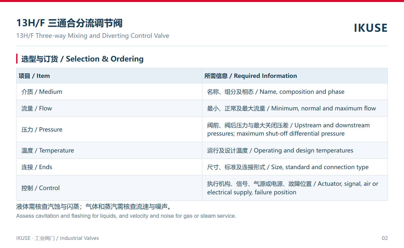This screenshot has height=248, width=404.
Task: Click the IKUSE logo at top right
Action: (370, 28)
